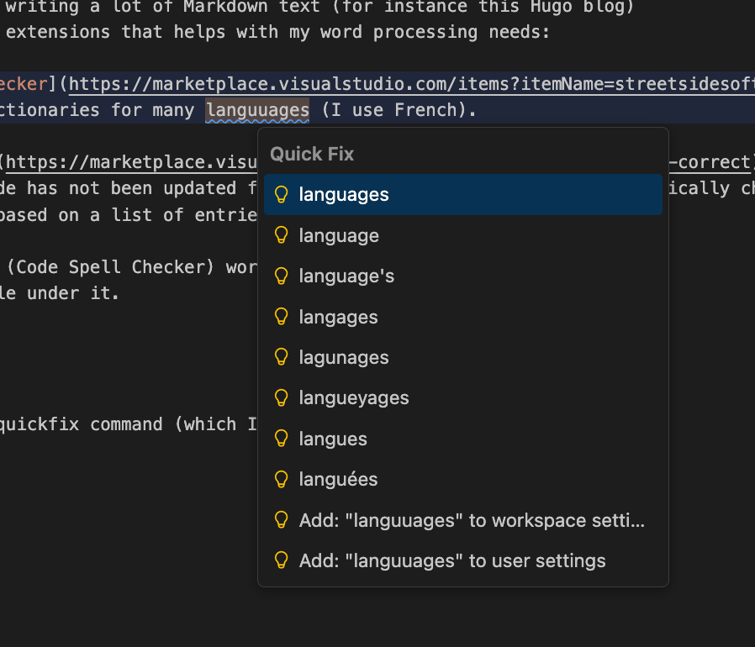
Task: Select the "languages" quick fix suggestion
Action: tap(344, 195)
